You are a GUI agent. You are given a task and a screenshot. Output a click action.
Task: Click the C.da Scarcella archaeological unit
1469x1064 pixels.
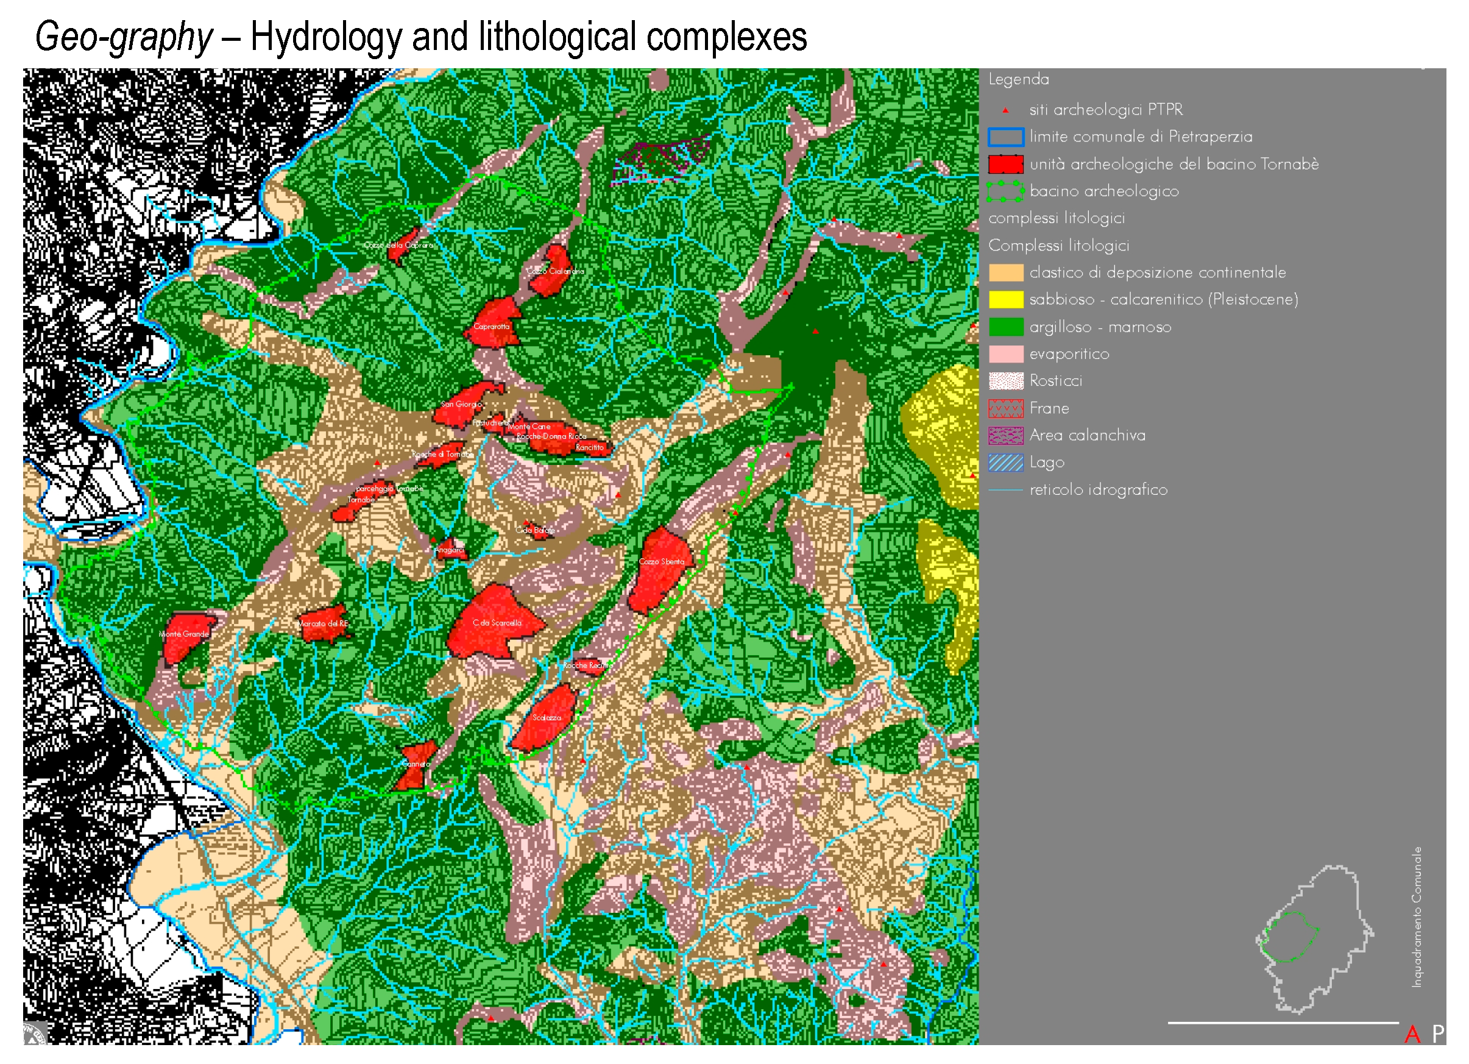pyautogui.click(x=497, y=623)
